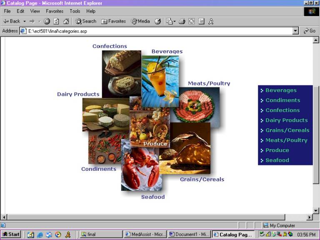Click the Seafood lobster image
The image size is (320, 240).
141,168
